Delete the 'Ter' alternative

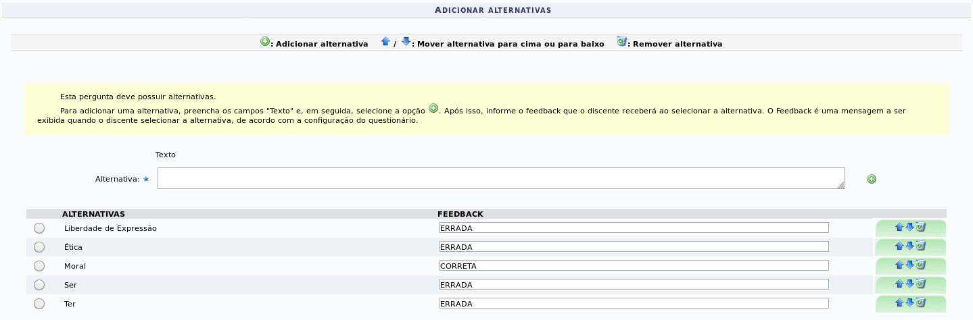[920, 302]
